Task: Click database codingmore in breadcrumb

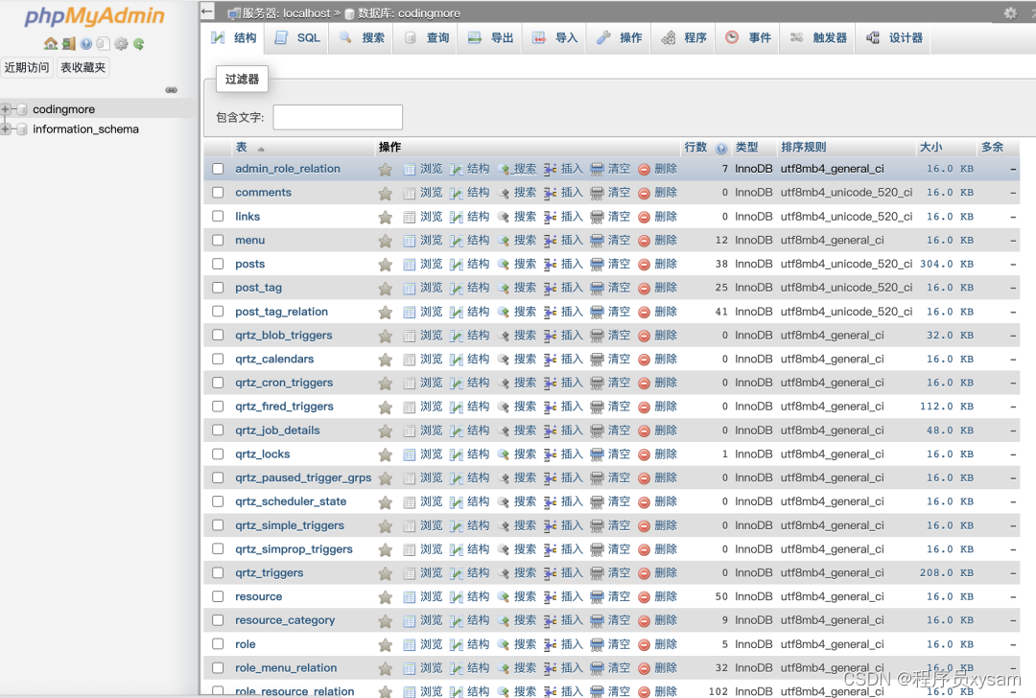Action: point(409,13)
